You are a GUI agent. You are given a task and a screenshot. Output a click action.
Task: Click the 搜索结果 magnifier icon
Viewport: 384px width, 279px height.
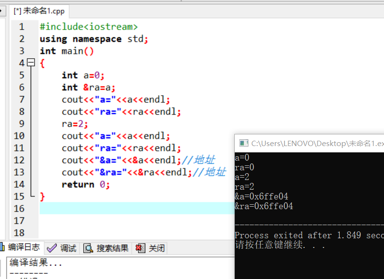(88, 248)
